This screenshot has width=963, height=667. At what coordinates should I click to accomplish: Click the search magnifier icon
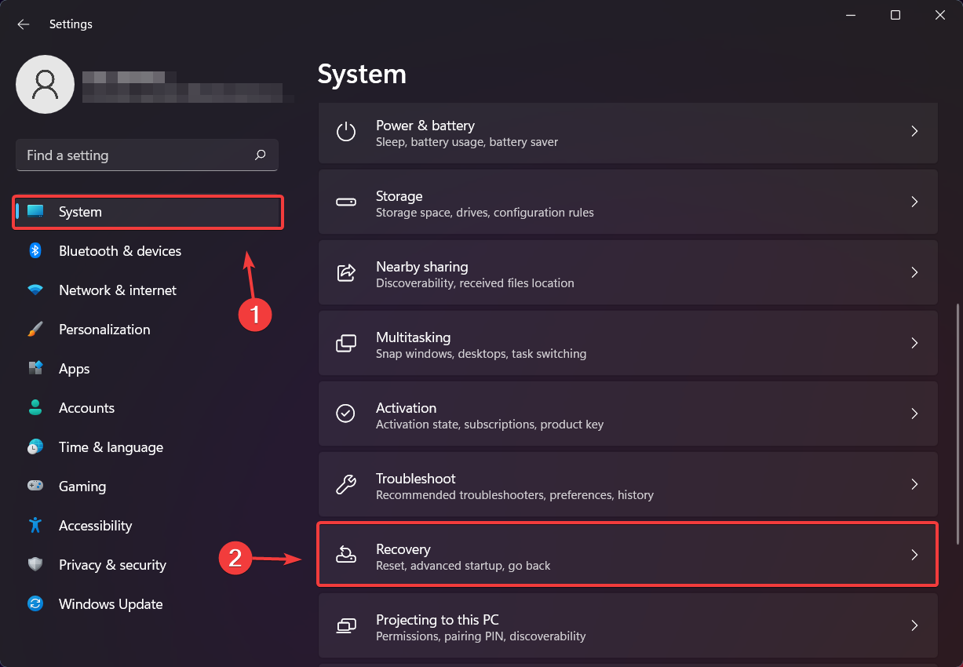[261, 155]
